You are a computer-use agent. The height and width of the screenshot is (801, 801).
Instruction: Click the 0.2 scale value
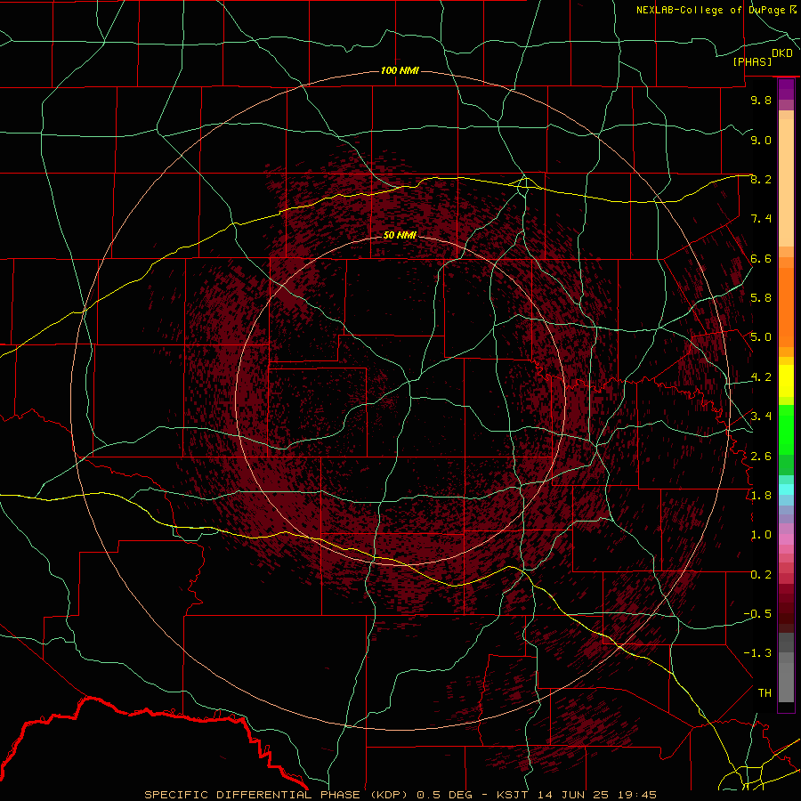point(761,575)
